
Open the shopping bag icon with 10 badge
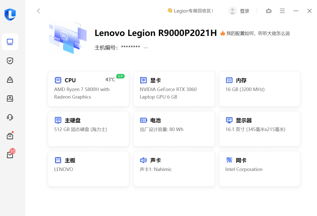point(10,155)
